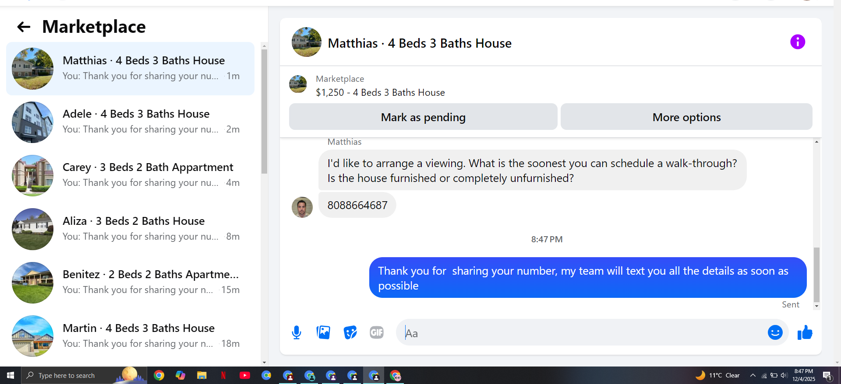
Task: Open More options for the listing
Action: pyautogui.click(x=686, y=117)
